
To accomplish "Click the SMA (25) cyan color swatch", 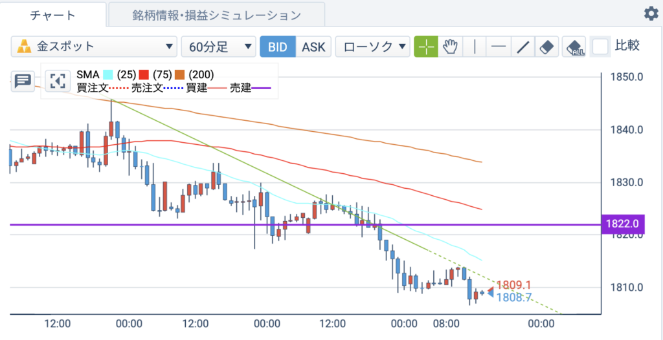I will click(x=108, y=75).
